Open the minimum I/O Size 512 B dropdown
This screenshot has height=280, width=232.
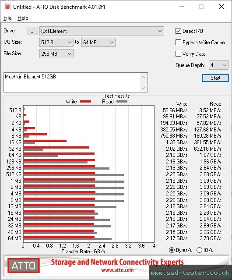(x=56, y=43)
